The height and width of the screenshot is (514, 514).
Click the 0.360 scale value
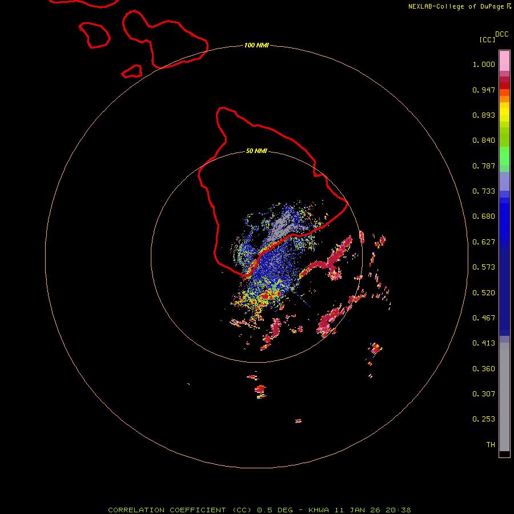coord(484,369)
